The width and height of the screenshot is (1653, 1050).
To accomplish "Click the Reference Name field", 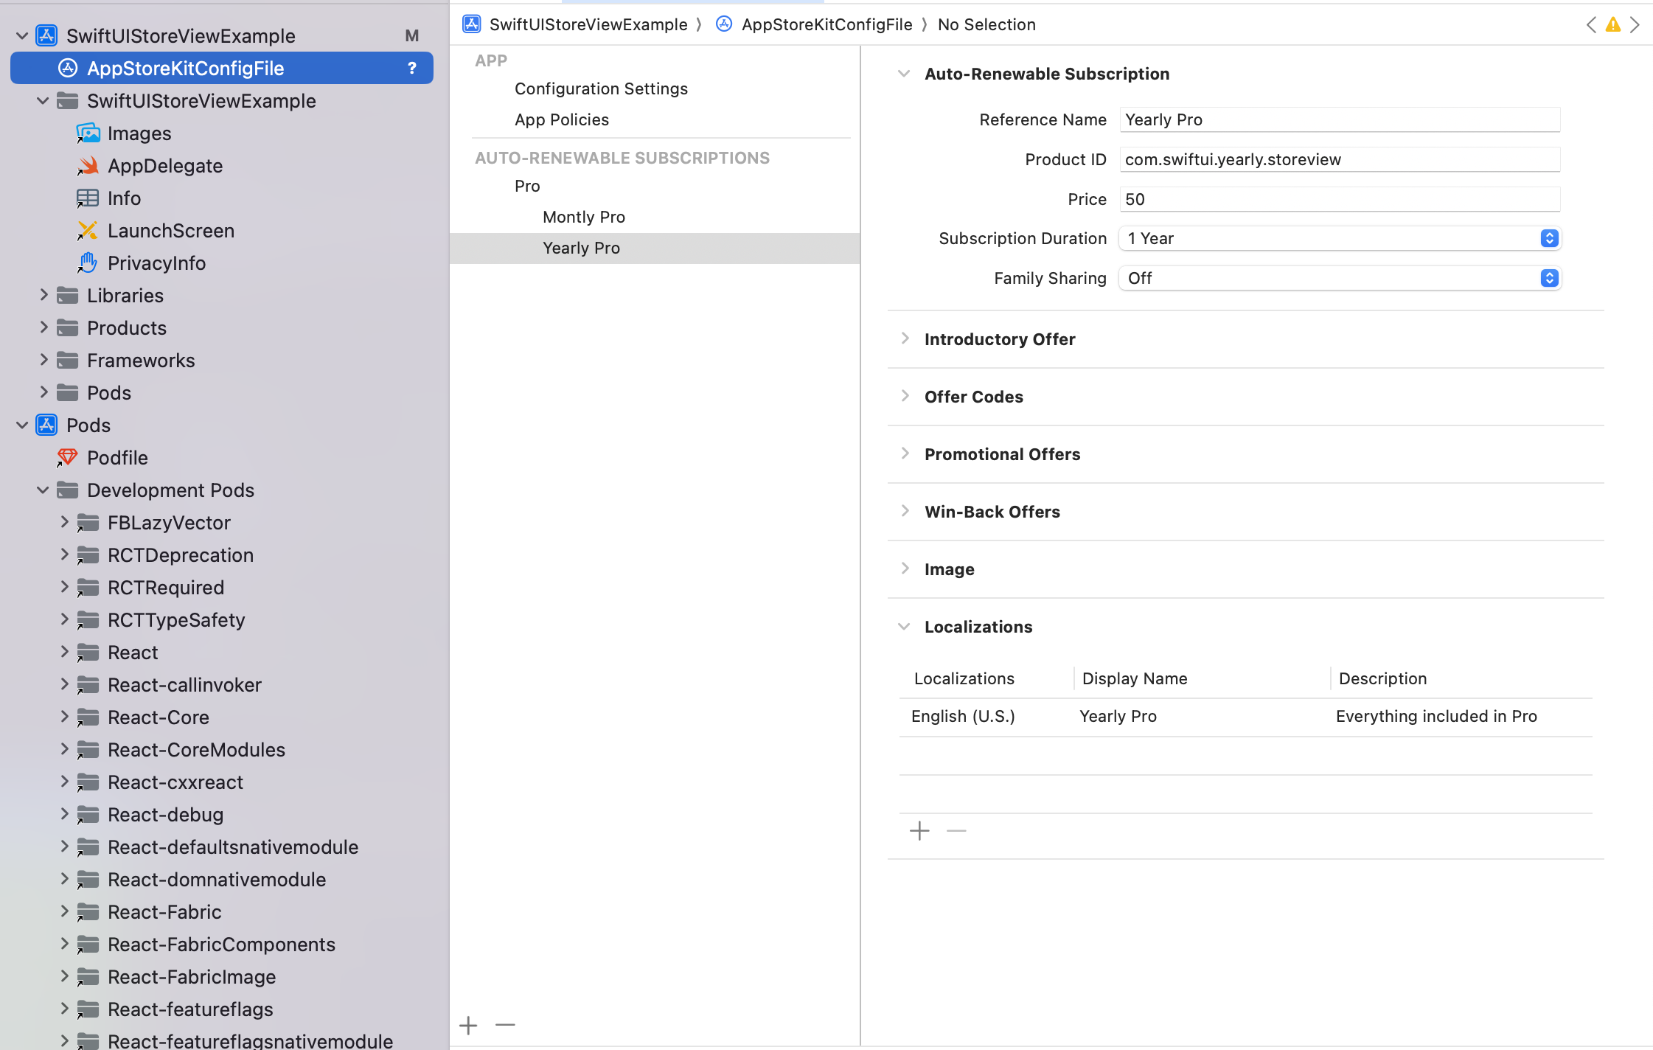I will click(1340, 119).
